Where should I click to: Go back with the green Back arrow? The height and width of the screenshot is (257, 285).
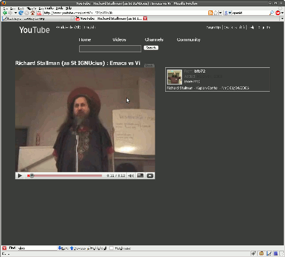pos(5,13)
